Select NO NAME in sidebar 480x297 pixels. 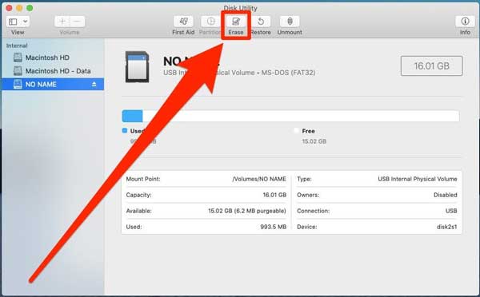(x=53, y=85)
